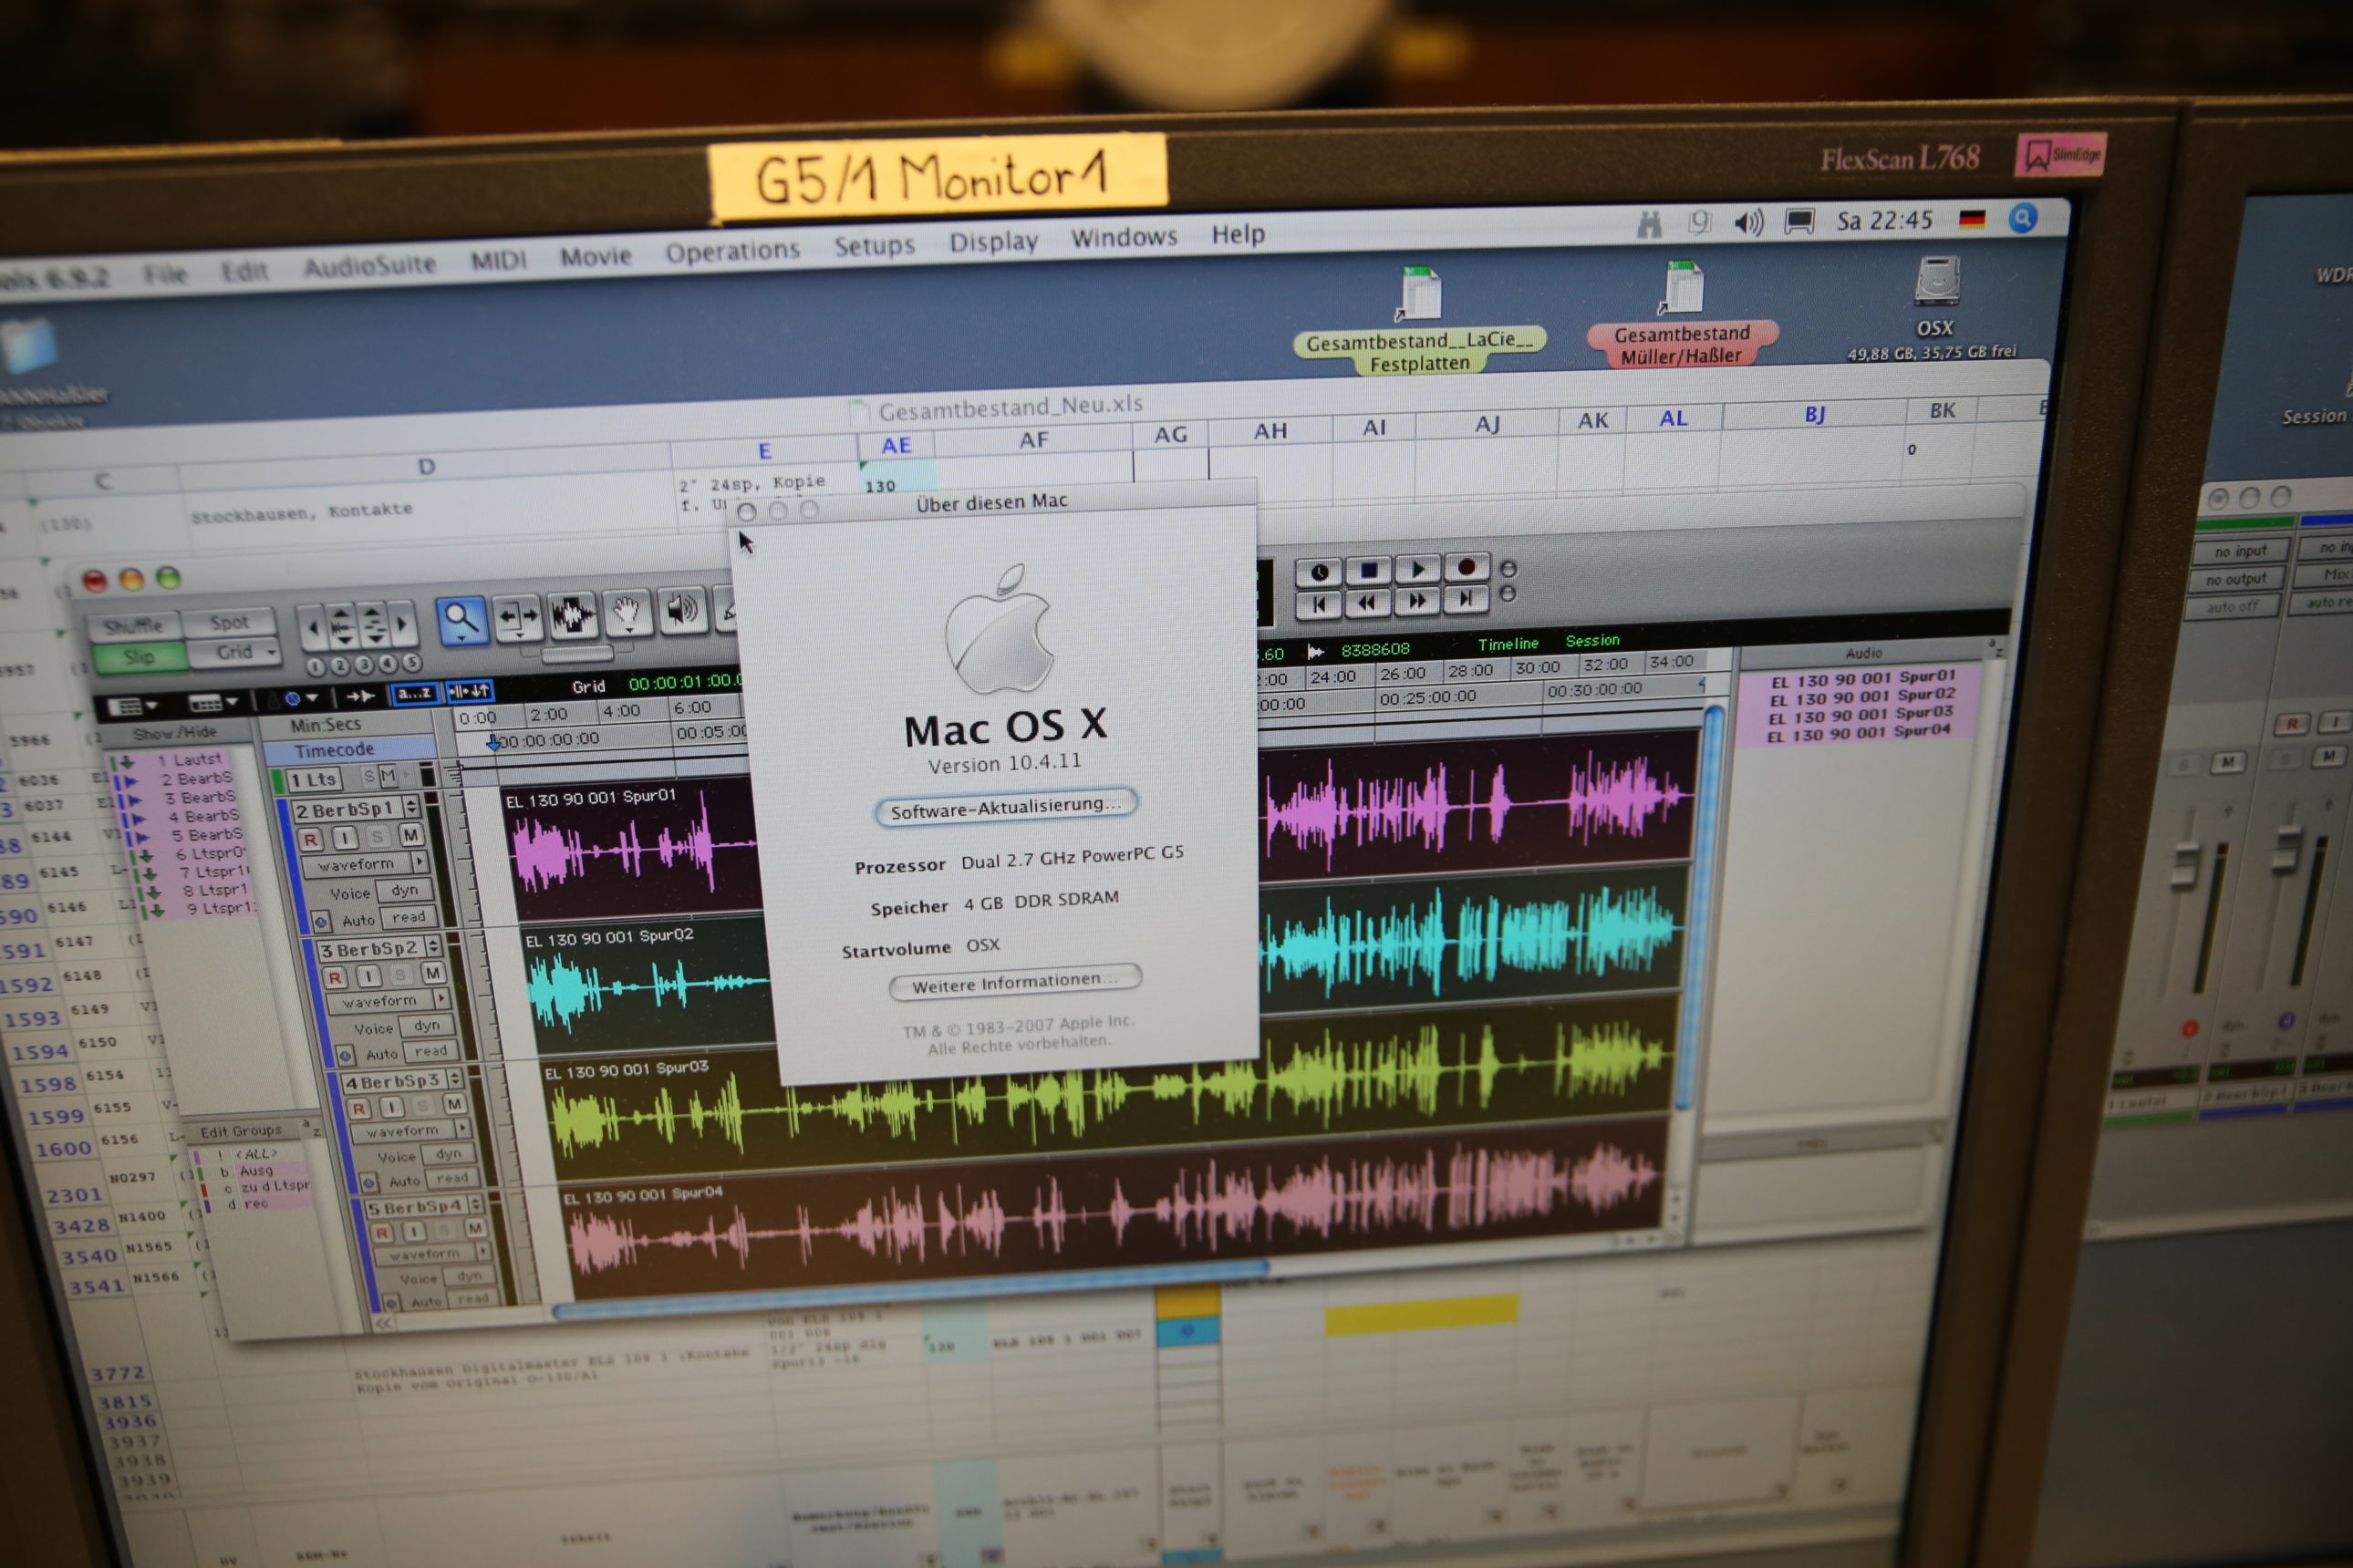Select the Grabber hand tool
Image resolution: width=2353 pixels, height=1568 pixels.
627,611
